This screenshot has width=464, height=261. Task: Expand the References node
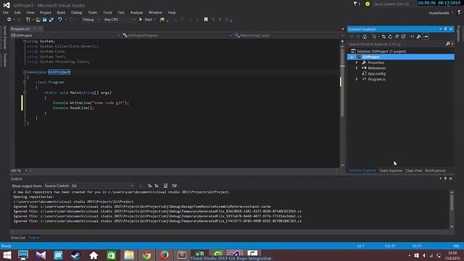(357, 68)
